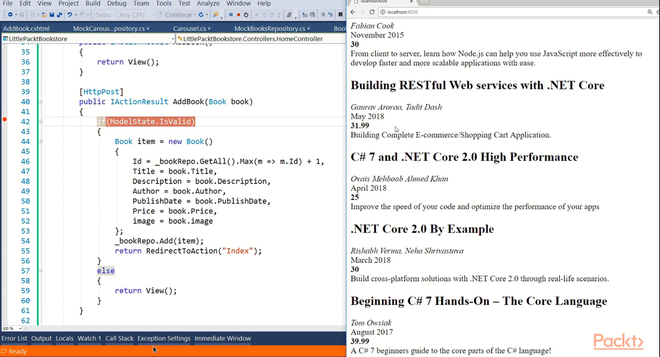Open the Exception Settings panel tab
Screen dimensions: 660x357
point(164,338)
